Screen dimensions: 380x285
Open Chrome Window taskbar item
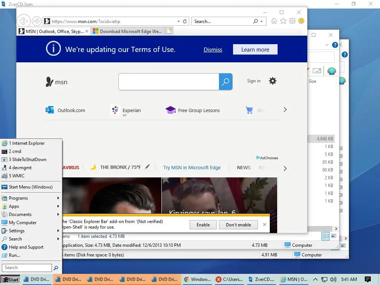pyautogui.click(x=197, y=279)
